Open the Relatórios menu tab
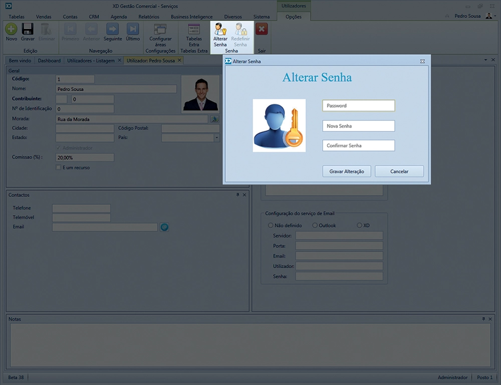Screen dimensions: 501x385 148,17
